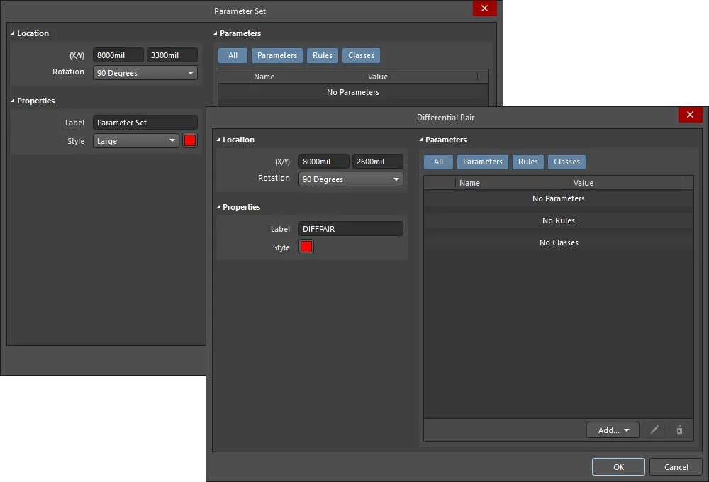This screenshot has width=709, height=482.
Task: Collapse Parameters section in Differential Pair dialog
Action: [421, 140]
